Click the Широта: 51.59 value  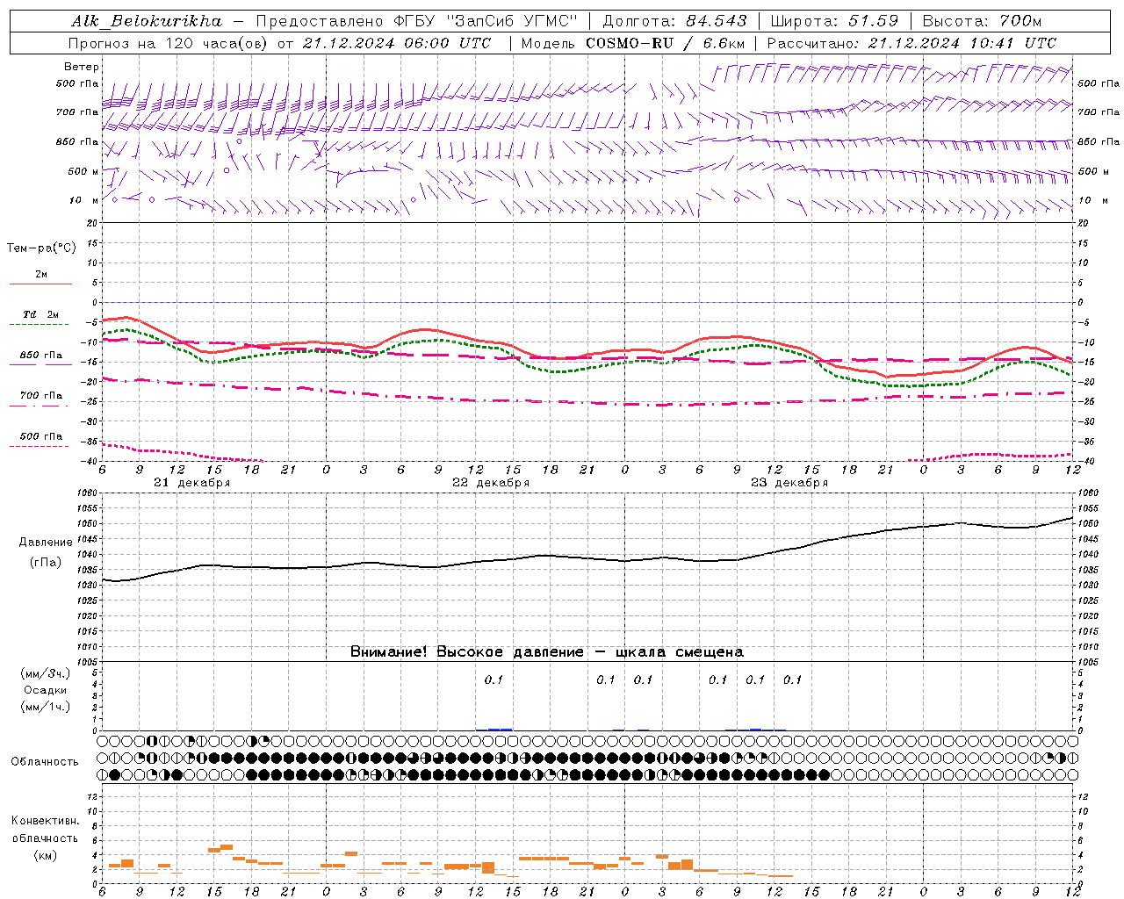[834, 21]
